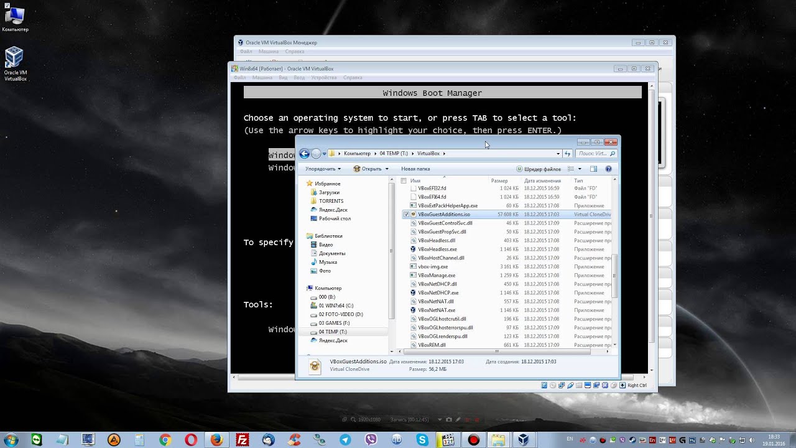Open Фото library
This screenshot has width=796, height=448.
325,271
